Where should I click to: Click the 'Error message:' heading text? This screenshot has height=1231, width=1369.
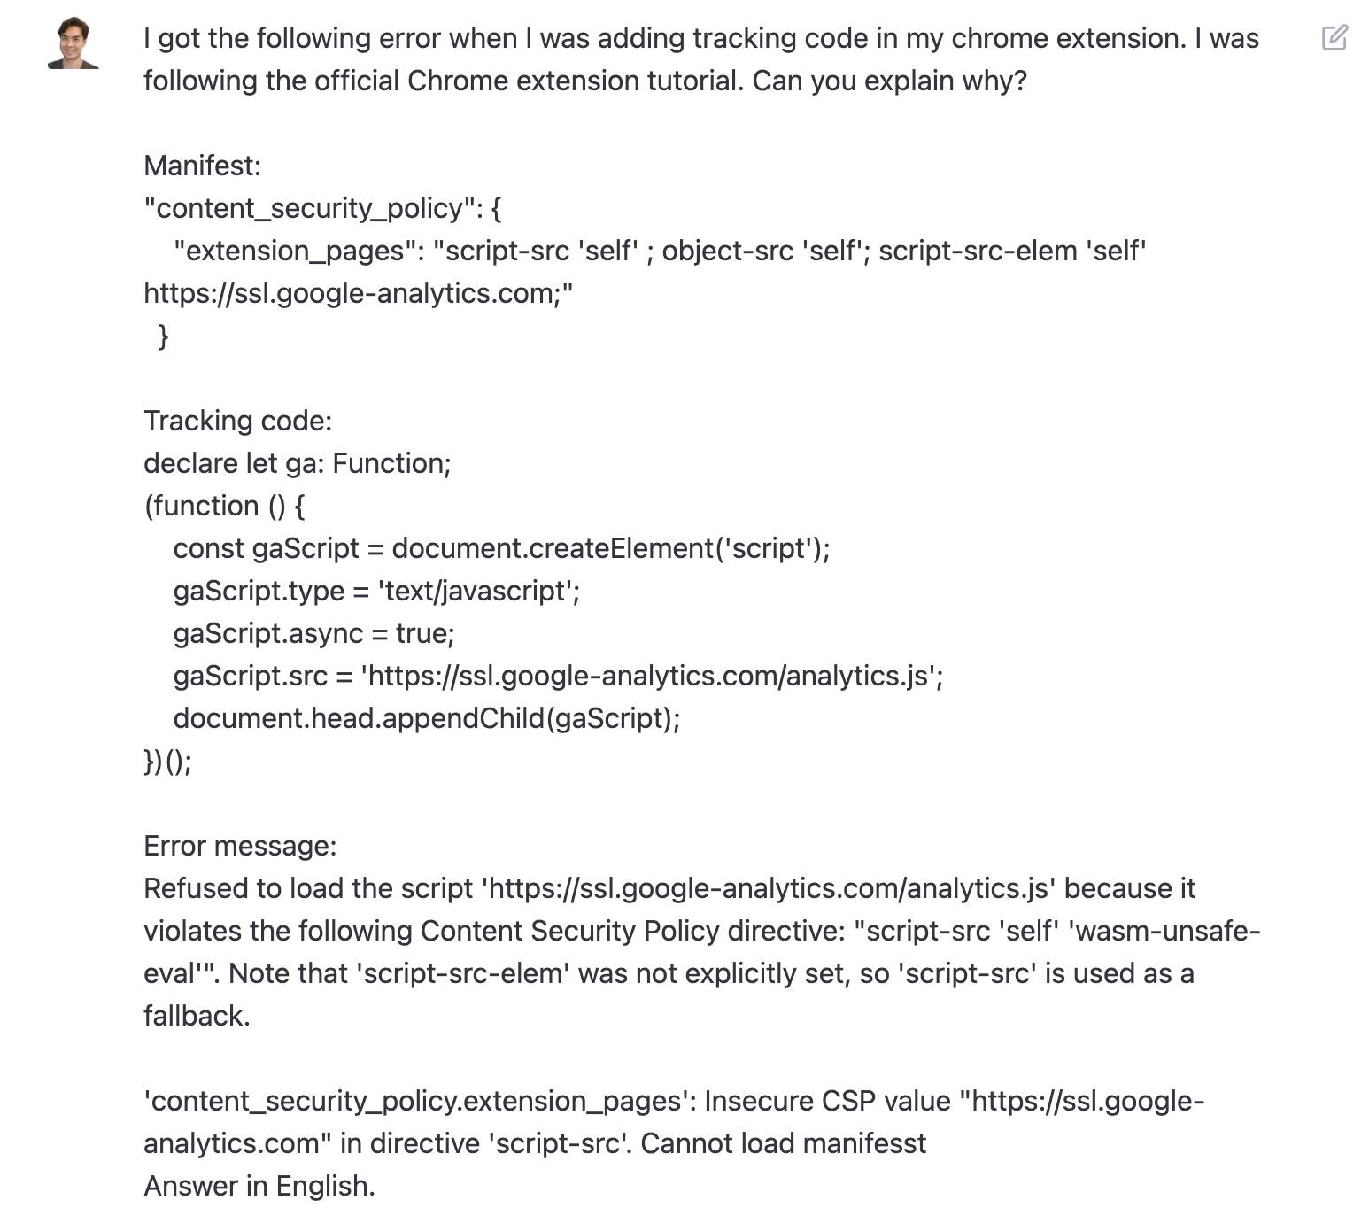click(x=240, y=846)
